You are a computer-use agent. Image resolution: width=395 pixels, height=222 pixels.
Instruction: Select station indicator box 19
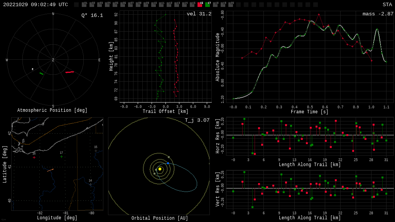[x=223, y=4]
